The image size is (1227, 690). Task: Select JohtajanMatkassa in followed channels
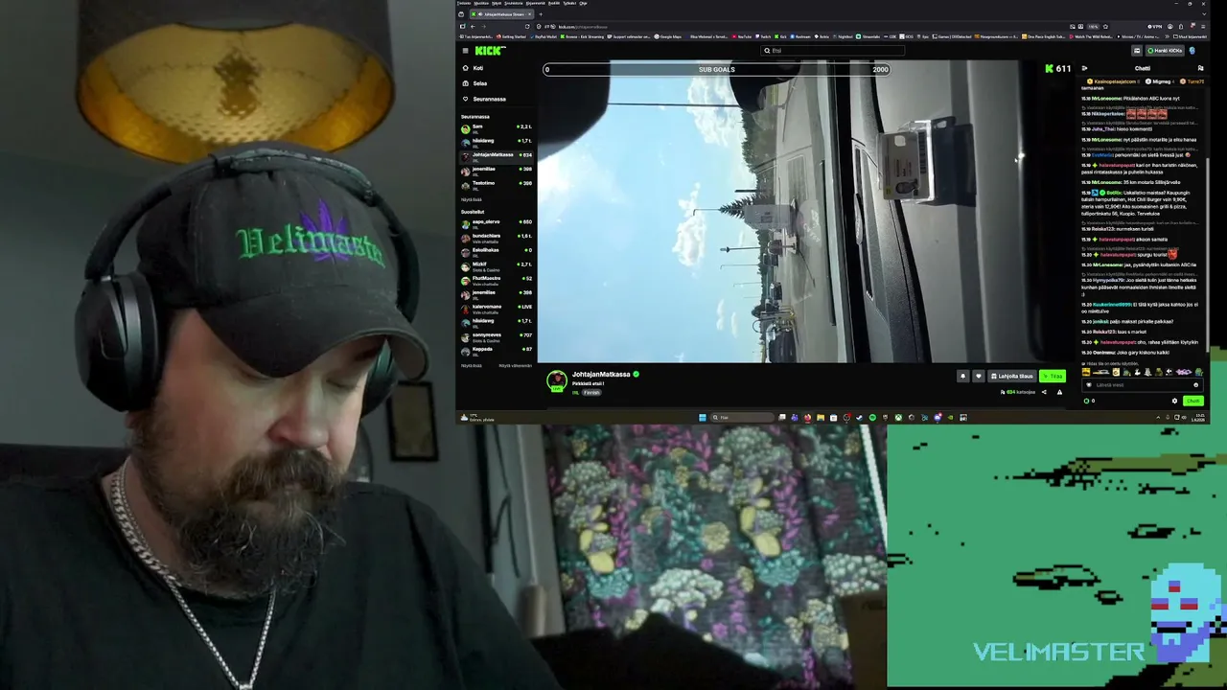497,155
